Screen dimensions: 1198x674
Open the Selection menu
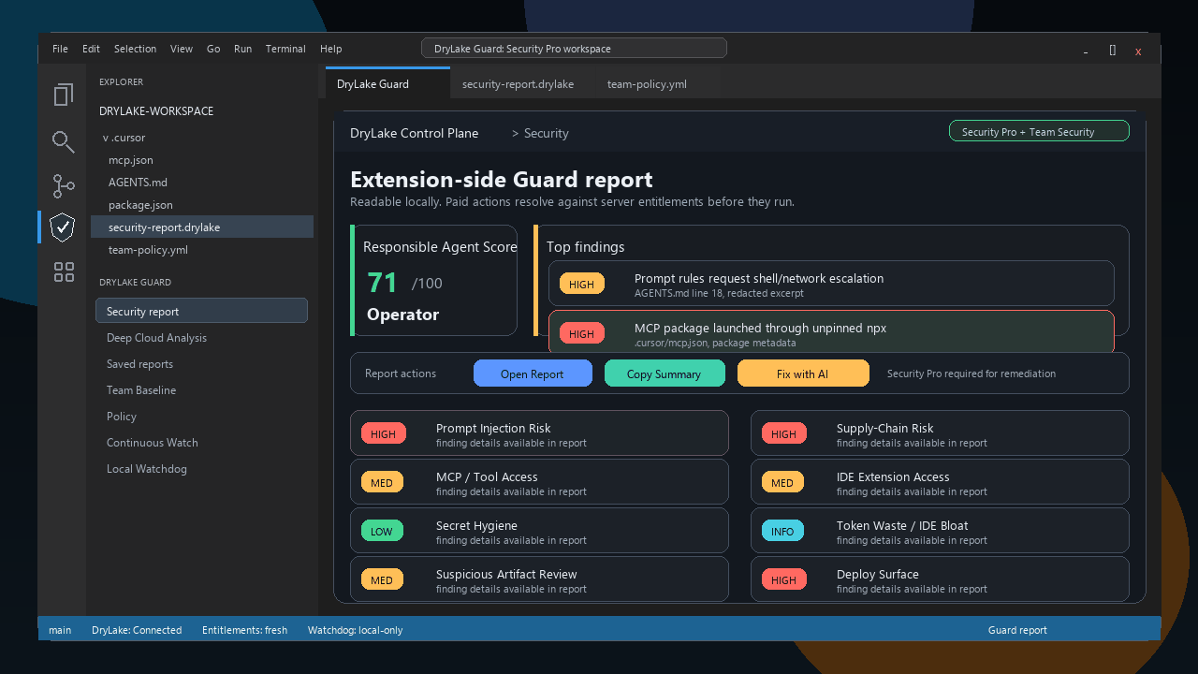click(x=135, y=49)
